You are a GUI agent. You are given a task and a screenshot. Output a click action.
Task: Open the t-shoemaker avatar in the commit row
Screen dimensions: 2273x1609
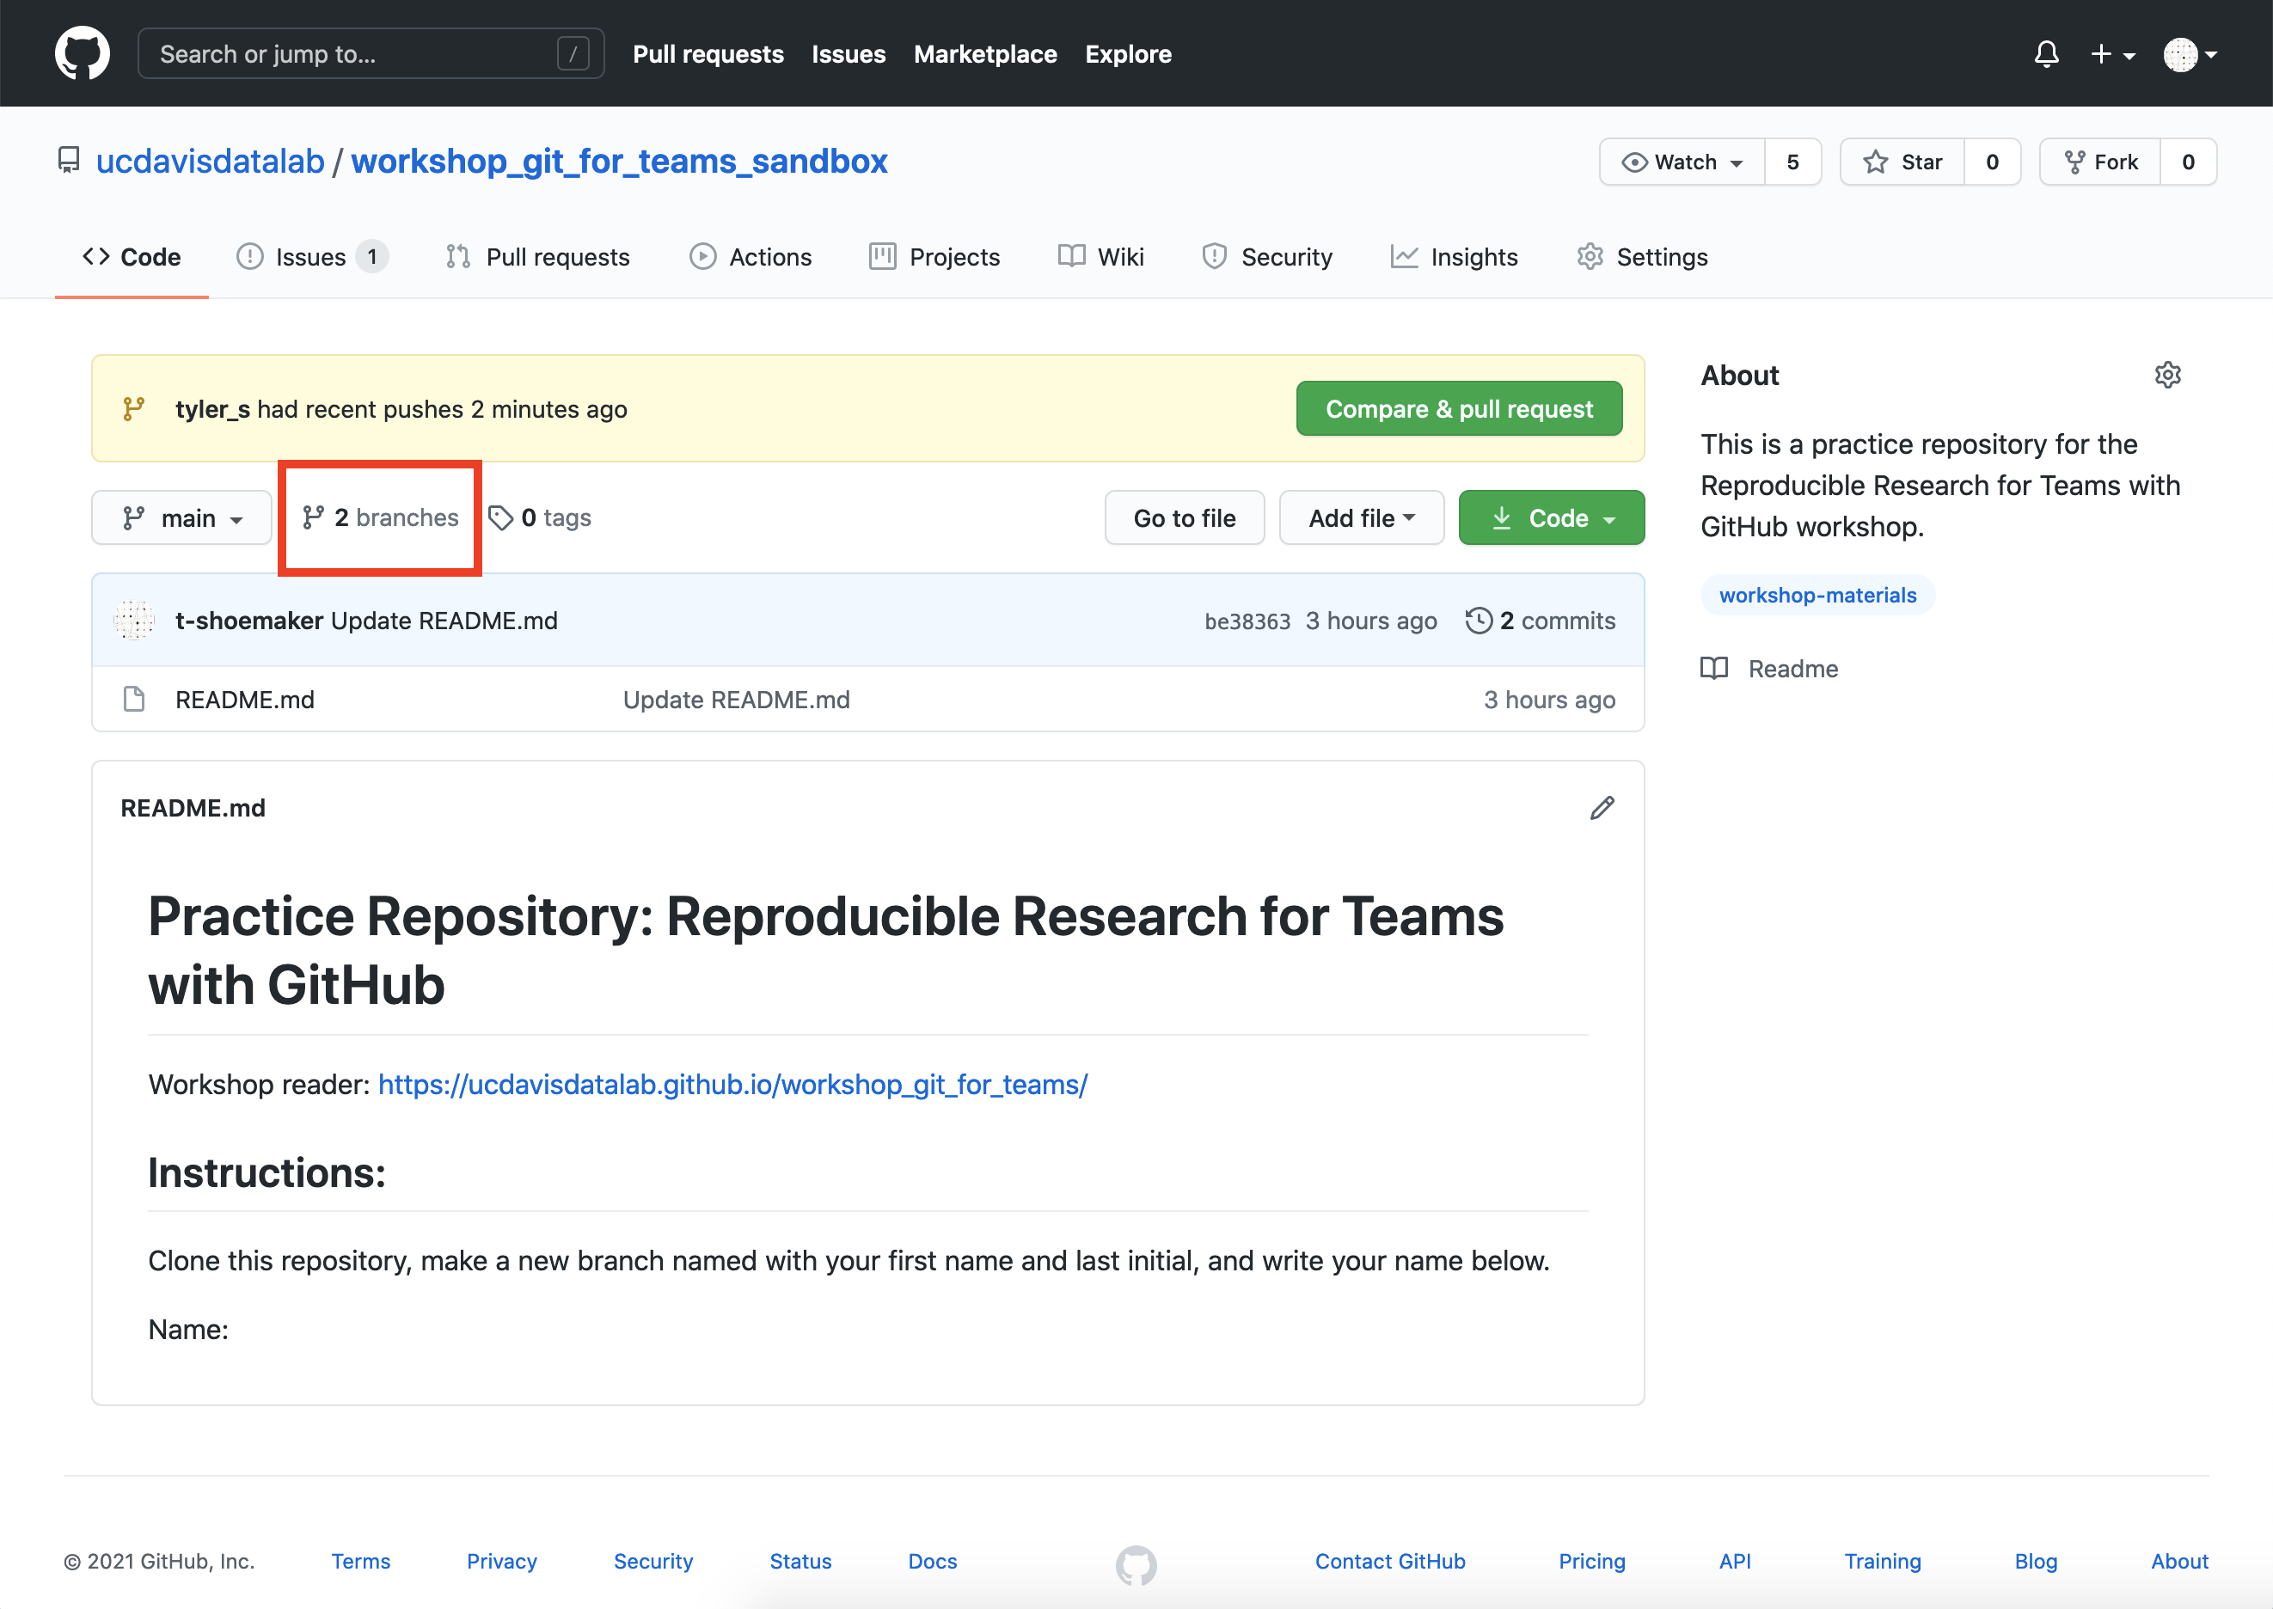(134, 621)
